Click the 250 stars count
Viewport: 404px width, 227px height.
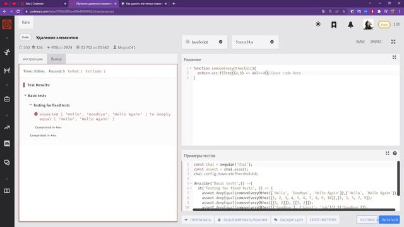pos(24,47)
